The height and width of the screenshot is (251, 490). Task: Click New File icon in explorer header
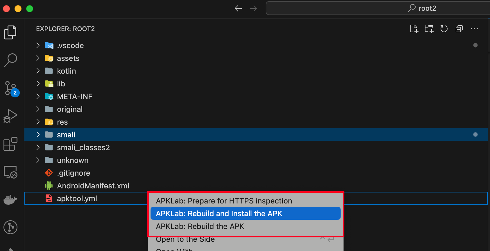[x=414, y=29]
